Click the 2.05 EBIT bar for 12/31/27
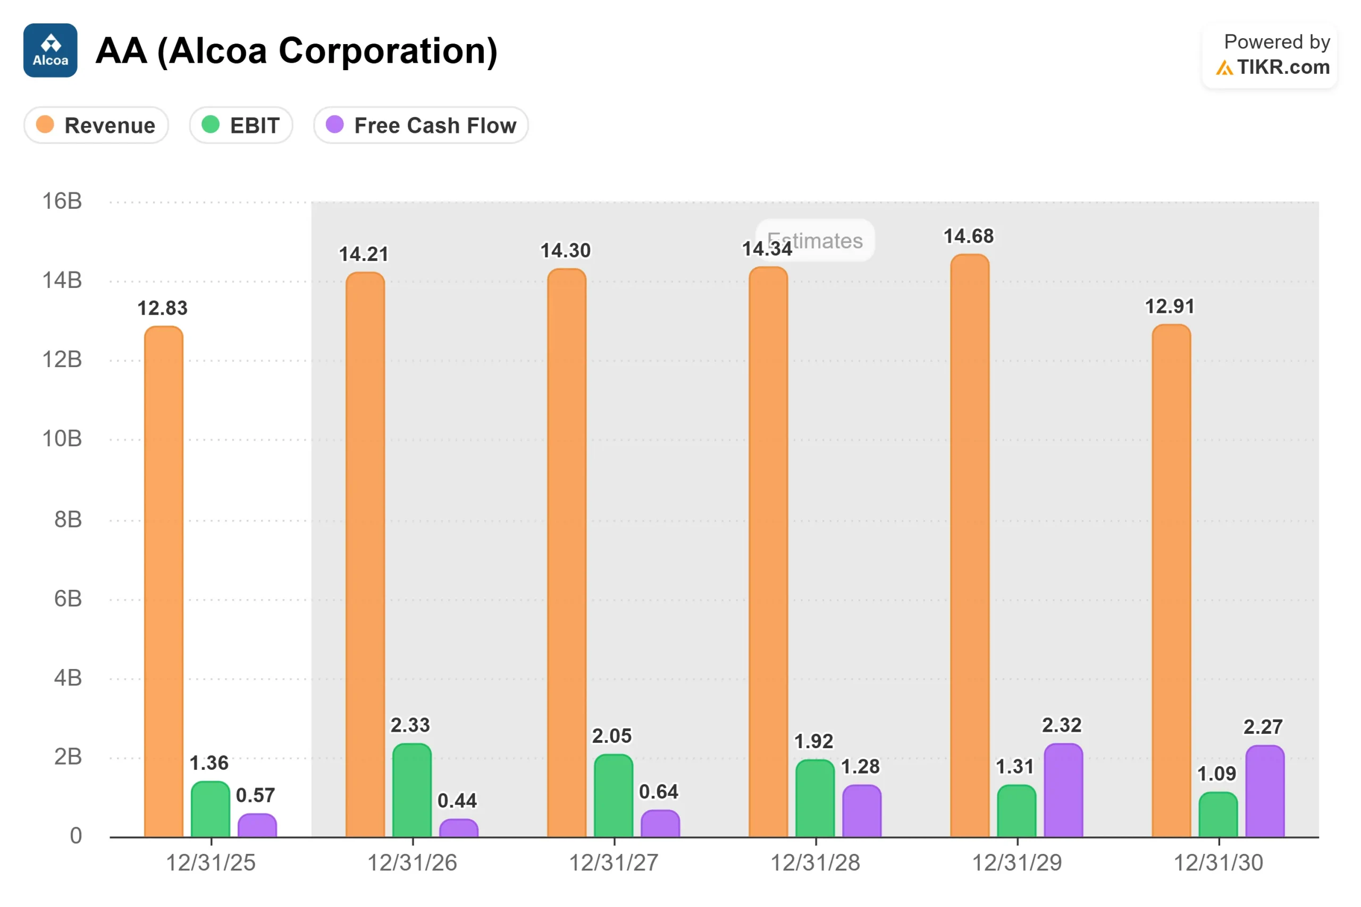The height and width of the screenshot is (907, 1361). 614,795
